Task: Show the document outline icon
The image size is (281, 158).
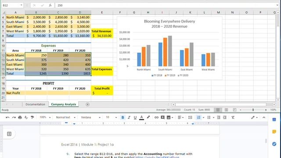Action: (x=9, y=134)
